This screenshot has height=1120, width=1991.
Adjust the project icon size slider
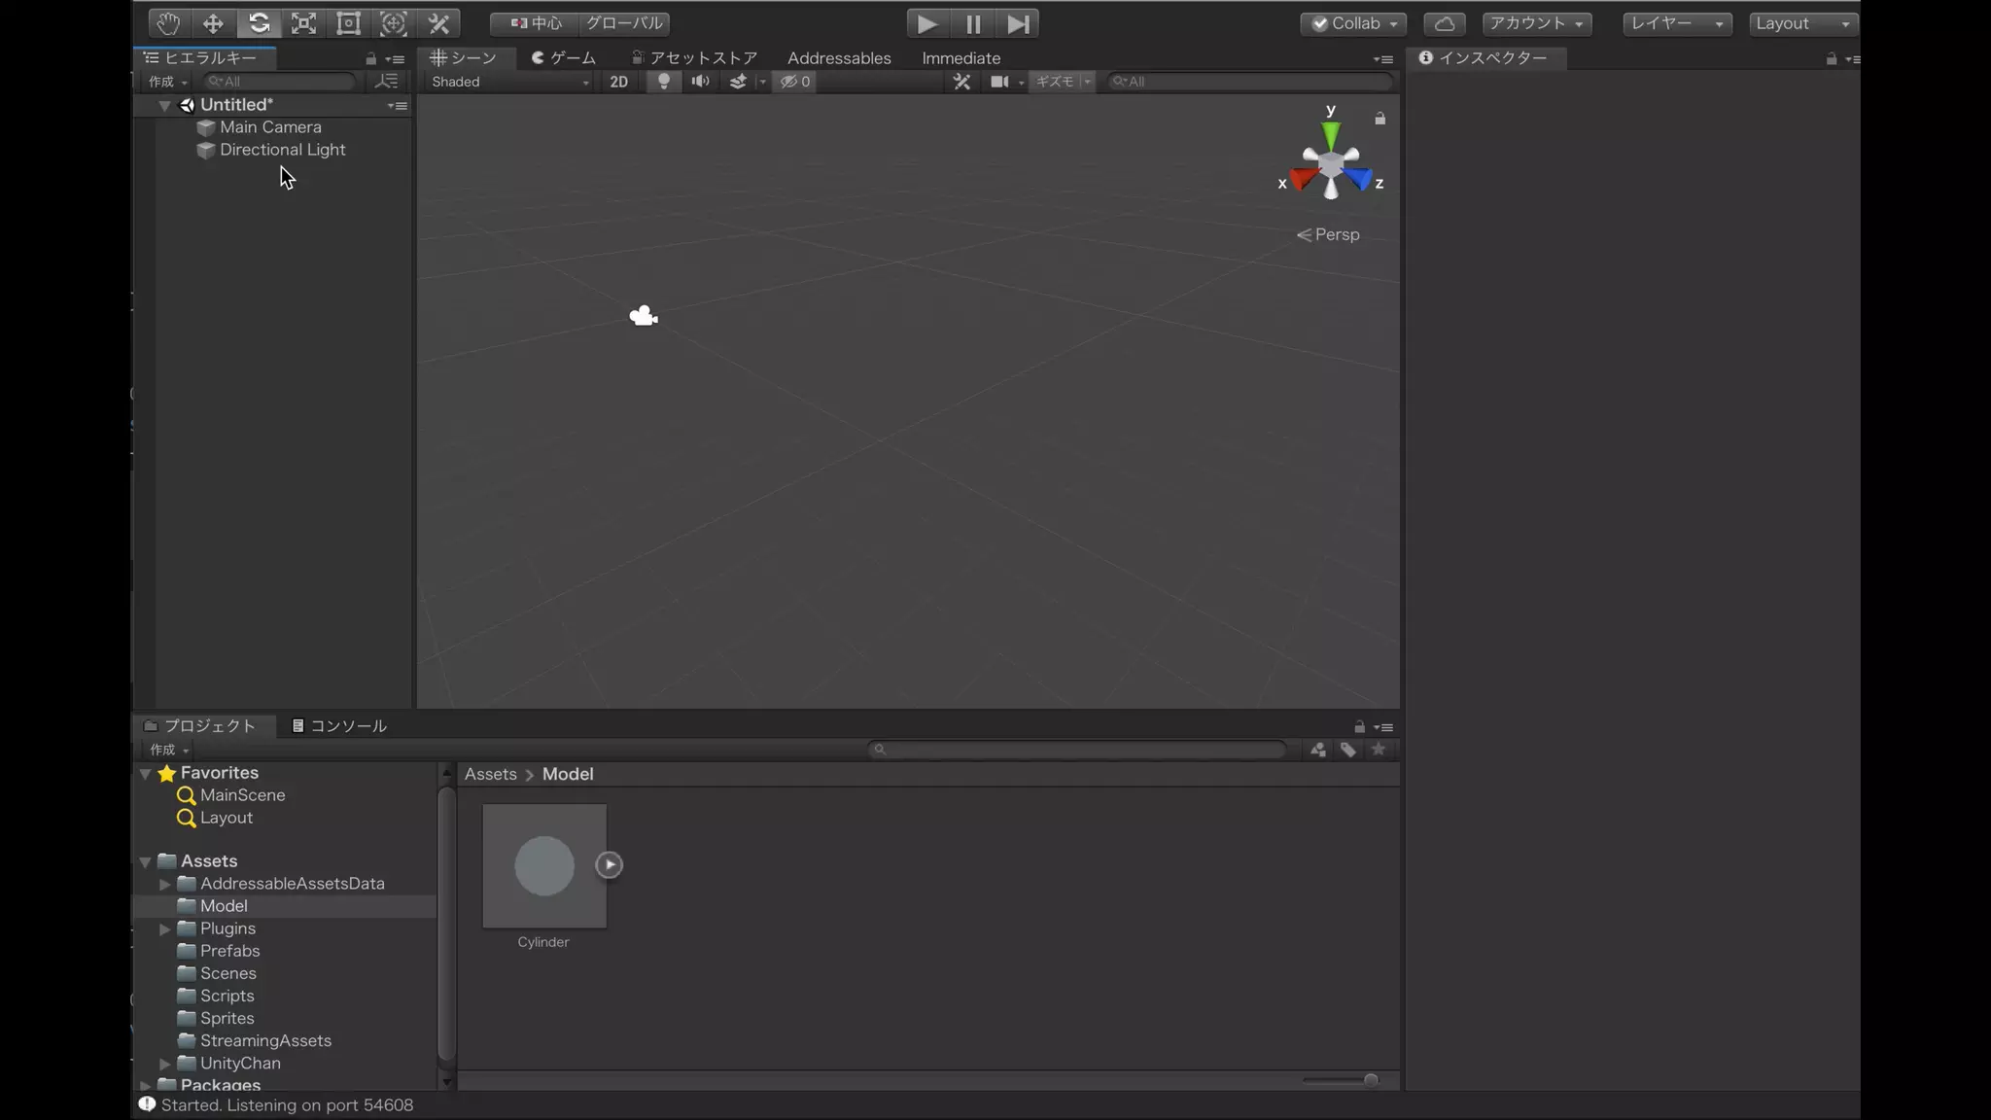pos(1370,1080)
